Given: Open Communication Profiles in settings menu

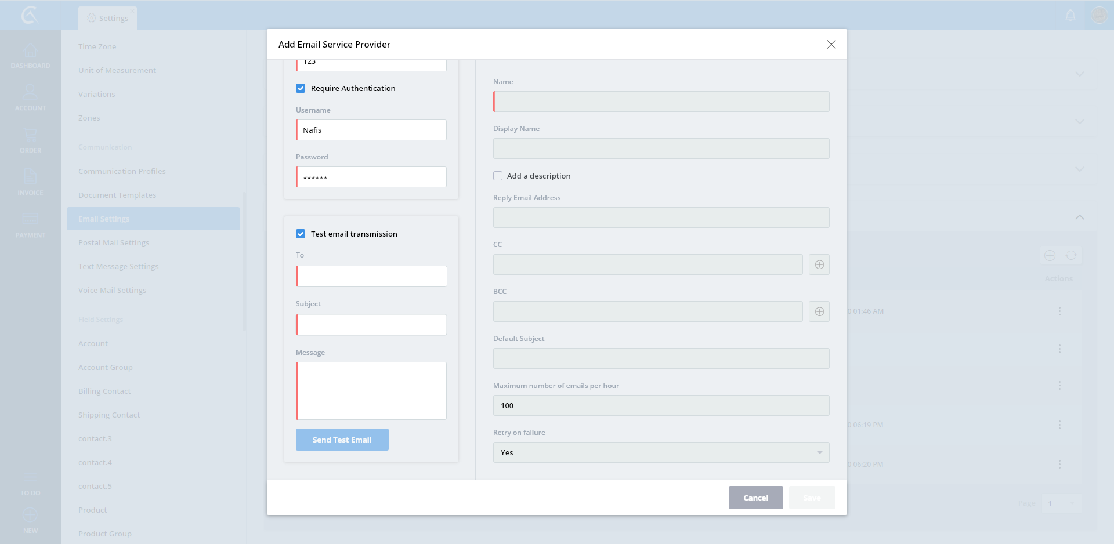Looking at the screenshot, I should (x=122, y=171).
